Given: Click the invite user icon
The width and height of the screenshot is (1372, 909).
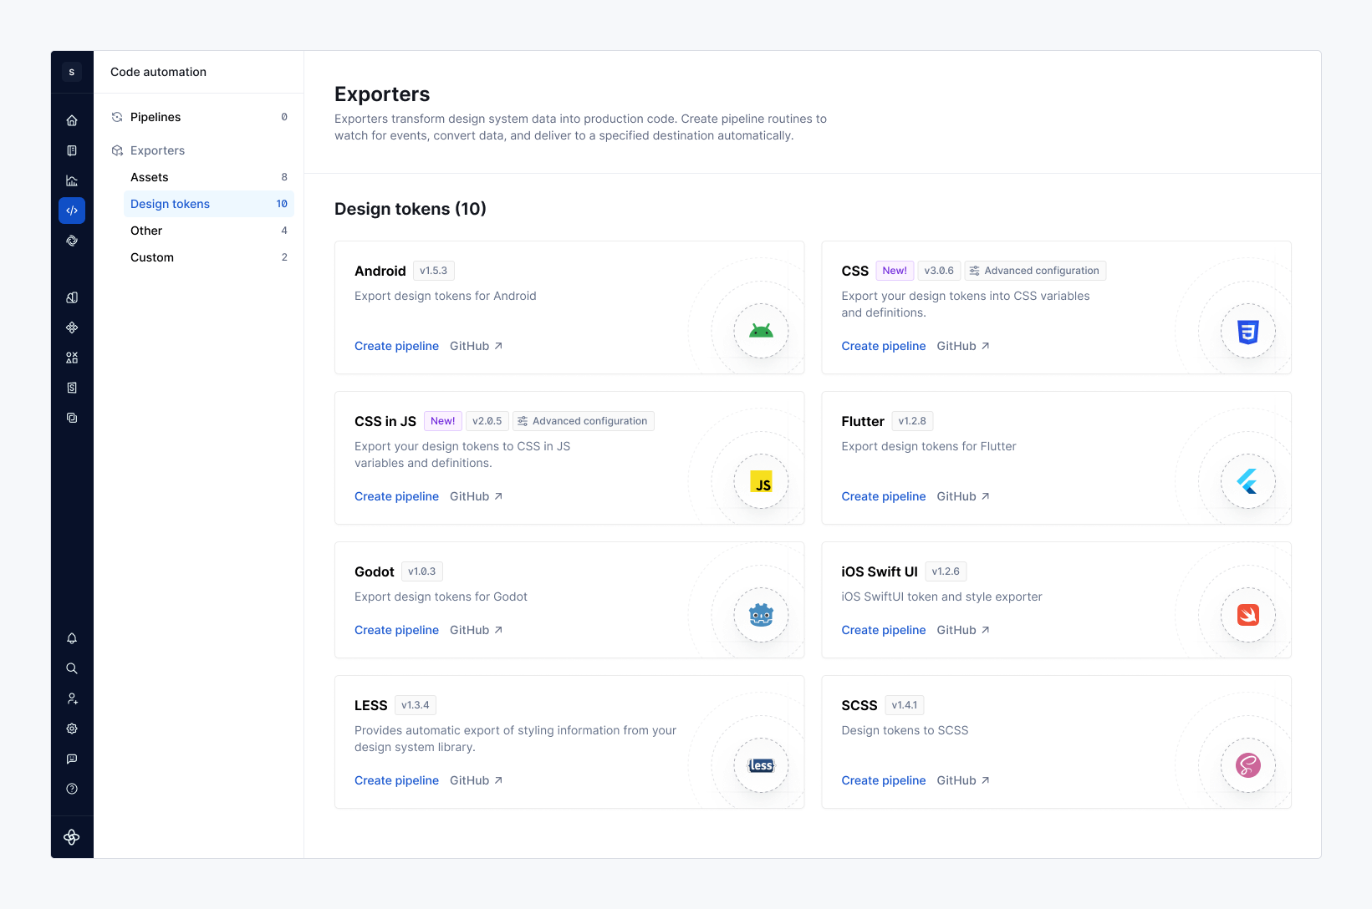Looking at the screenshot, I should point(72,698).
